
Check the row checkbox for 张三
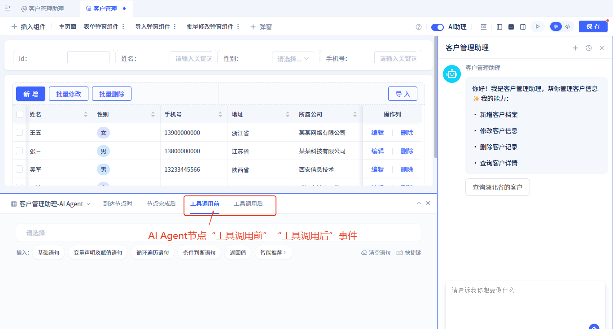pyautogui.click(x=19, y=151)
